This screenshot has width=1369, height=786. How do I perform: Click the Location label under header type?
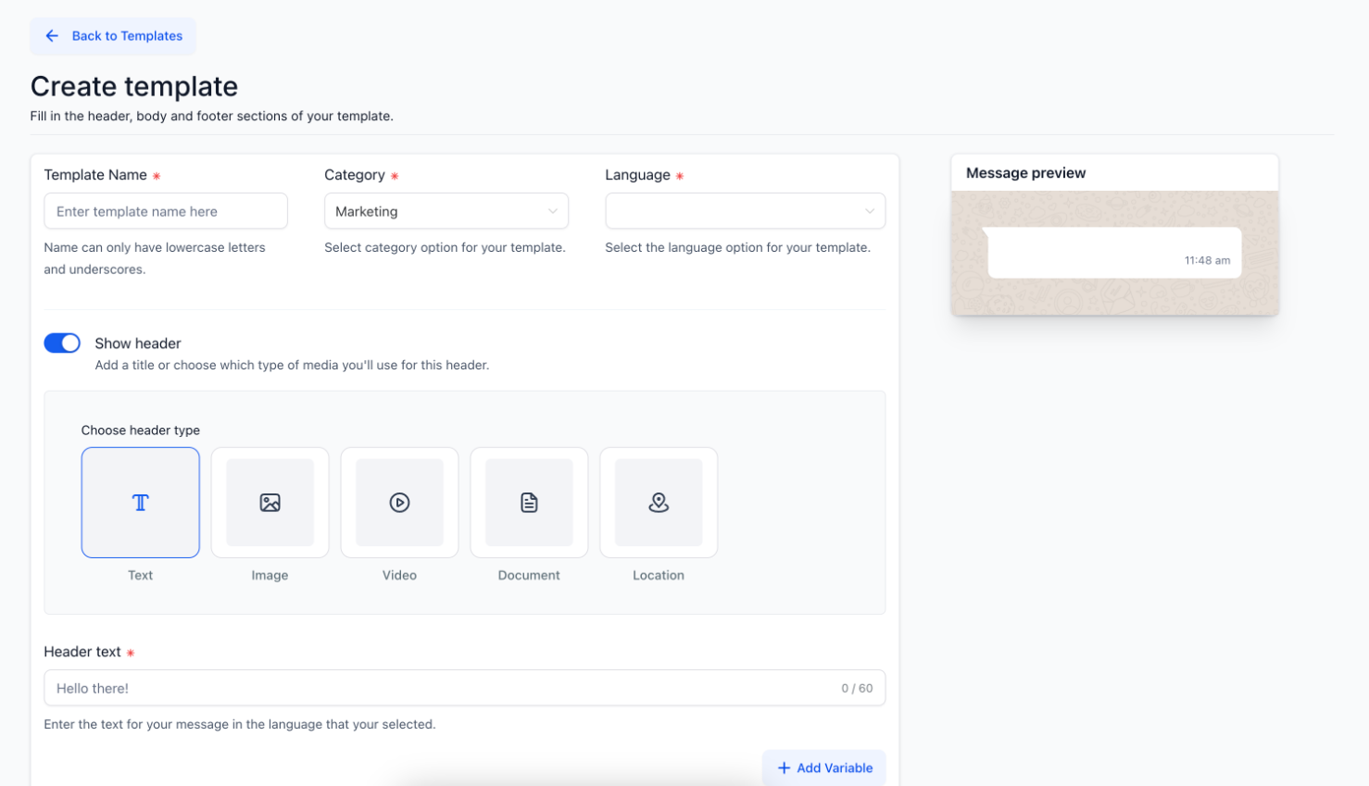[x=659, y=575]
